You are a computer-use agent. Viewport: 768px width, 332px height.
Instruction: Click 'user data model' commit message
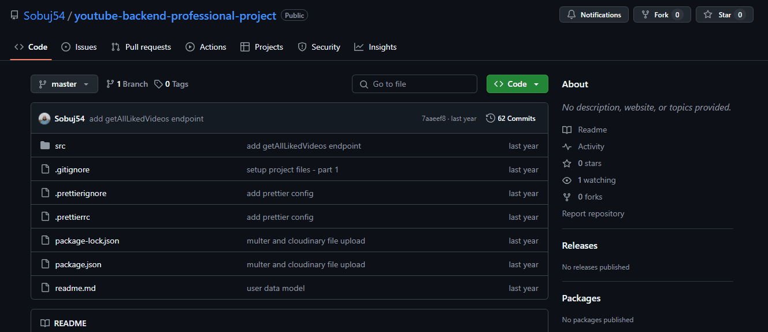[x=276, y=288]
